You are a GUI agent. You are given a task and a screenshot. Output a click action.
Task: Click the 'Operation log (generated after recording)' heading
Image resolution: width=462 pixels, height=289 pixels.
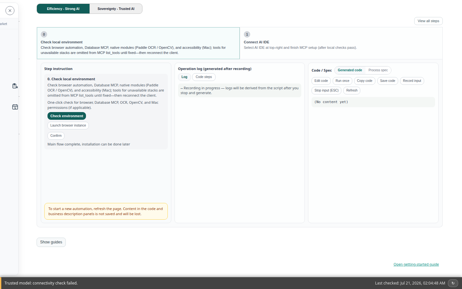[215, 69]
